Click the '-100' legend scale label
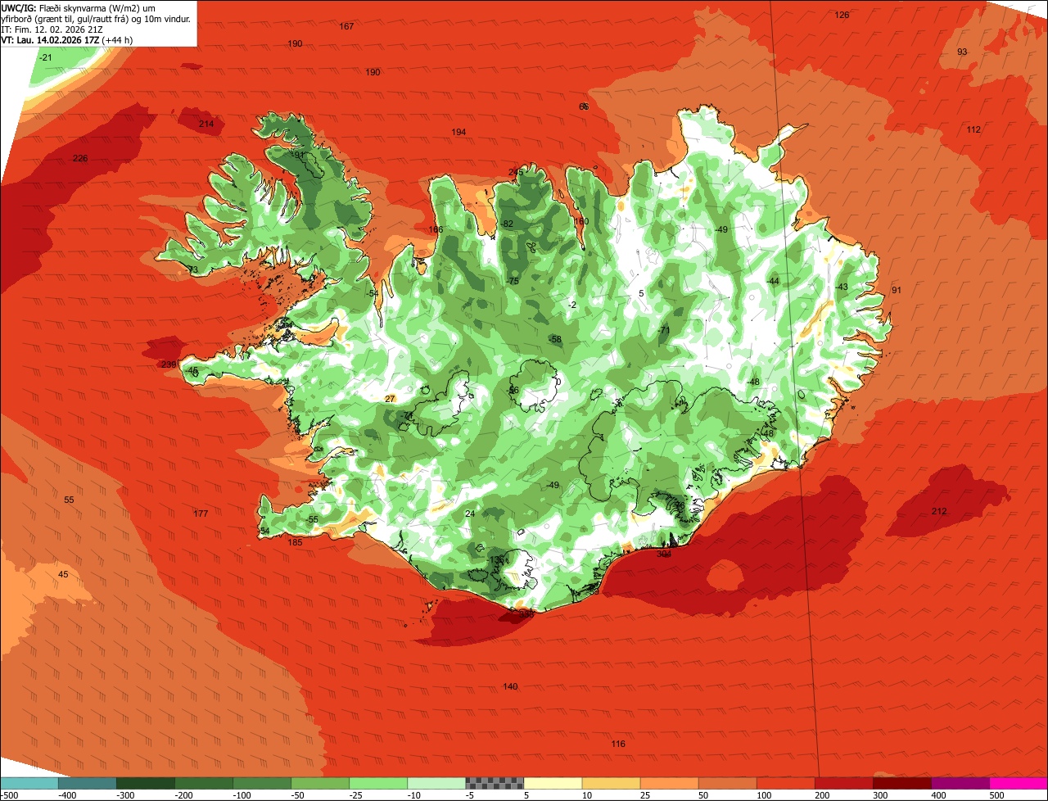 241,794
